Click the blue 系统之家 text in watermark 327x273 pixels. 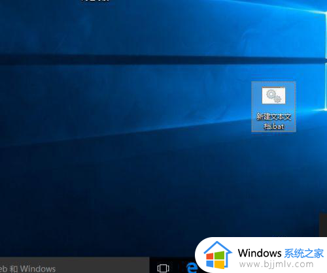click(304, 253)
